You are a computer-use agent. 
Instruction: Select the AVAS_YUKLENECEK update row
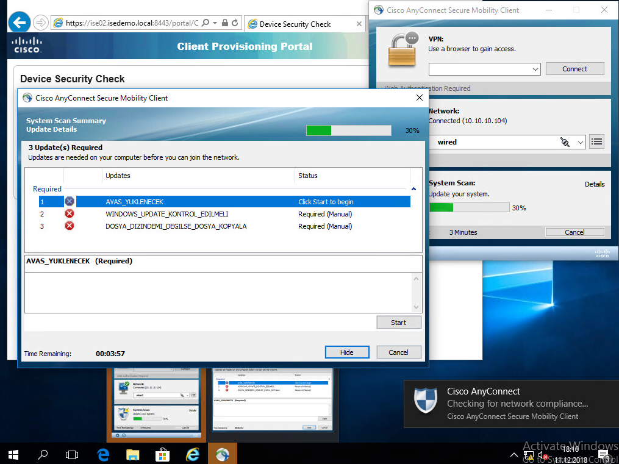tap(224, 202)
